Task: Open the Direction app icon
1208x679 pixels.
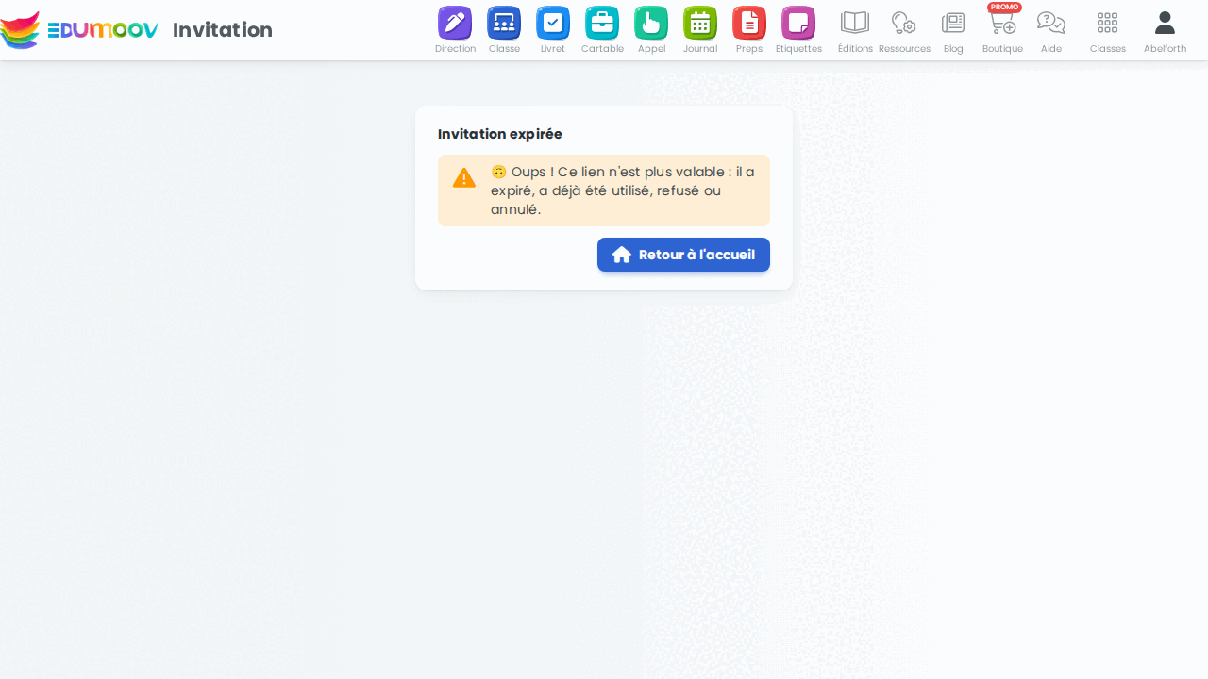Action: click(455, 23)
